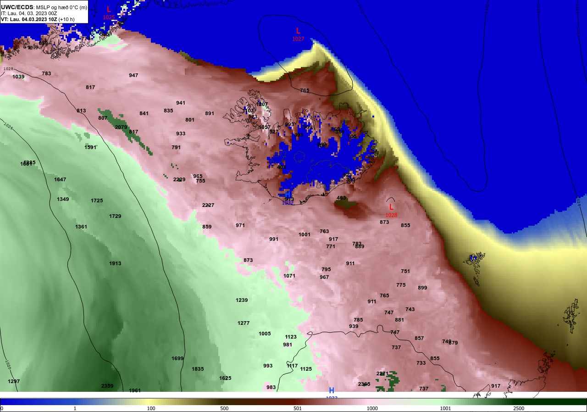The width and height of the screenshot is (587, 412).
Task: Select the 1071 height label
Action: tap(289, 276)
